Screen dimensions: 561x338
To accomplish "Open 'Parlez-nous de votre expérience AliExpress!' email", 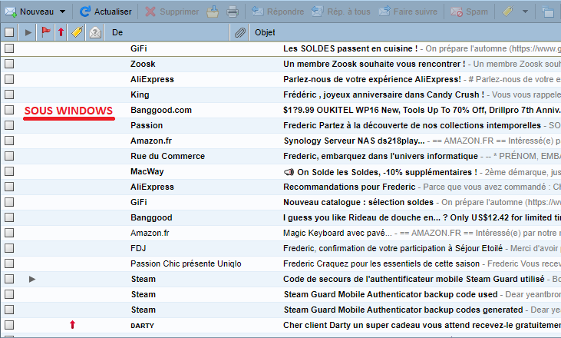I will pyautogui.click(x=372, y=79).
